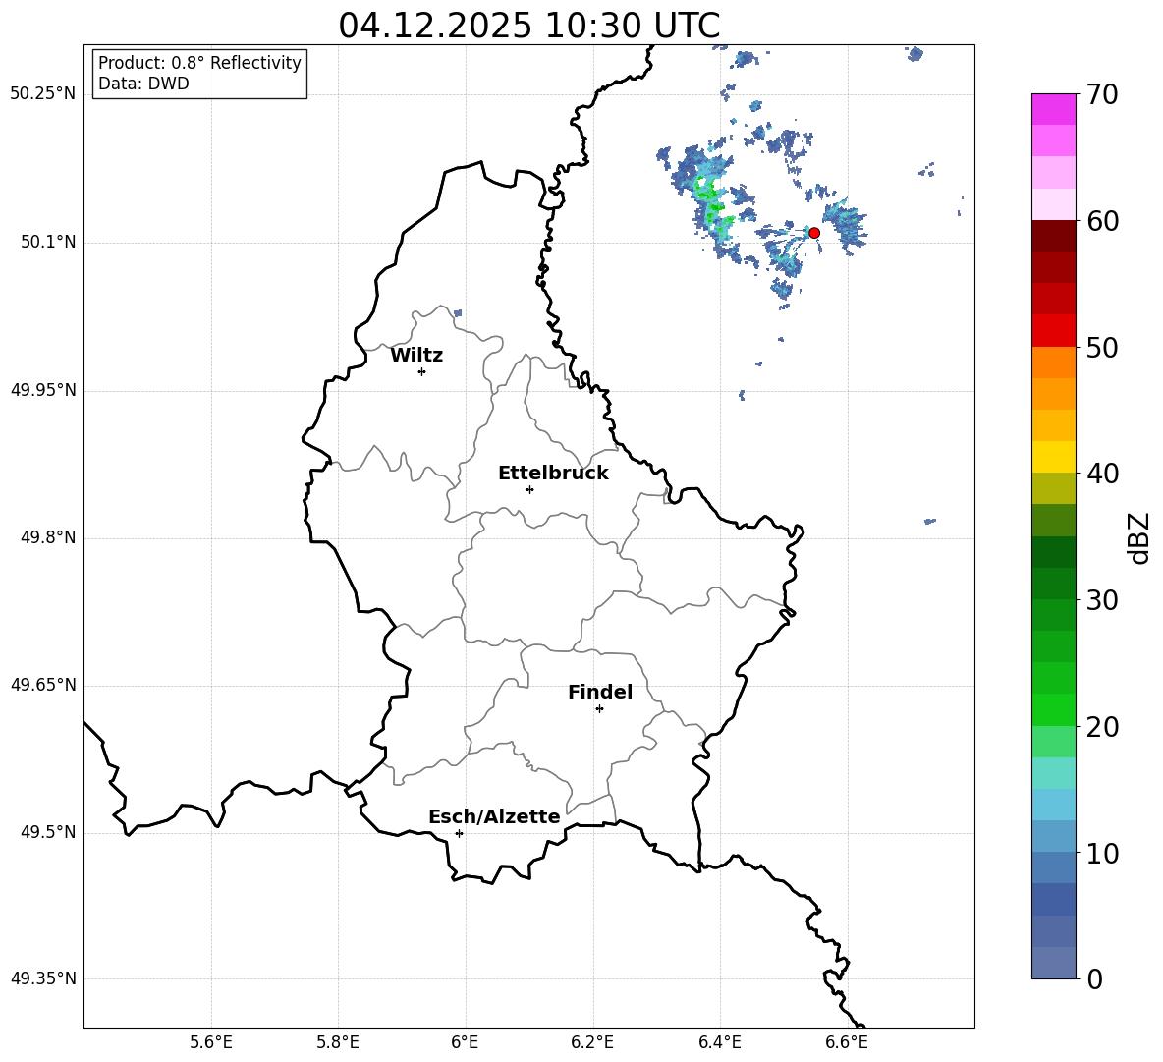Image resolution: width=1163 pixels, height=1062 pixels.
Task: Click the 10 colorbar tick label
Action: pyautogui.click(x=1101, y=853)
